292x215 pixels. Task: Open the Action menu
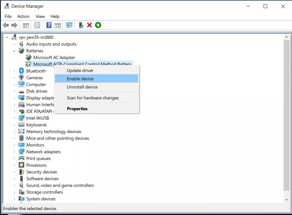pos(23,16)
